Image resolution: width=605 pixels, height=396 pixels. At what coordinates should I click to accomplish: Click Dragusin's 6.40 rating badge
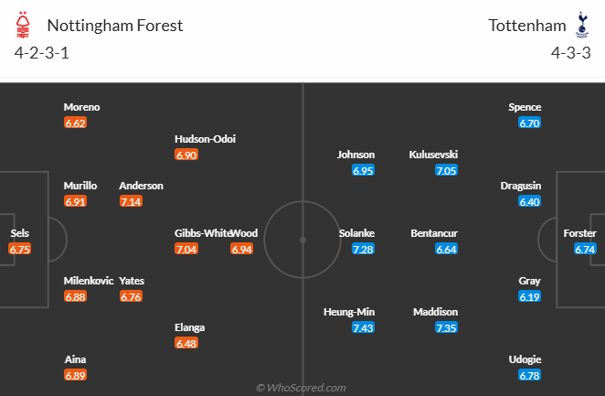point(529,201)
